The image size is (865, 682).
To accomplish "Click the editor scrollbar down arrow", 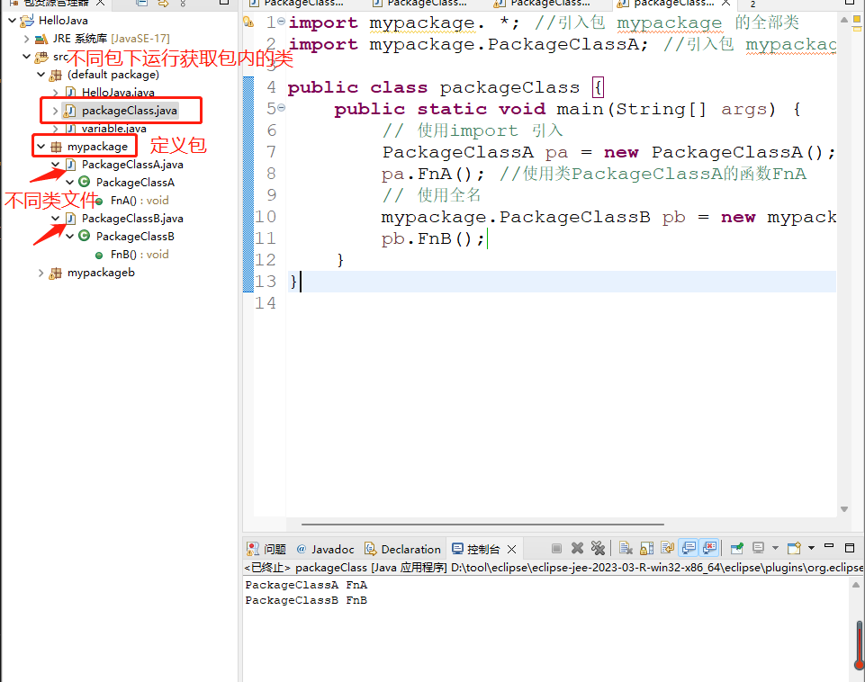I will [844, 509].
